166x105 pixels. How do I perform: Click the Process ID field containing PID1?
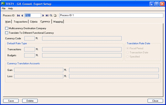pyautogui.click(x=33, y=15)
